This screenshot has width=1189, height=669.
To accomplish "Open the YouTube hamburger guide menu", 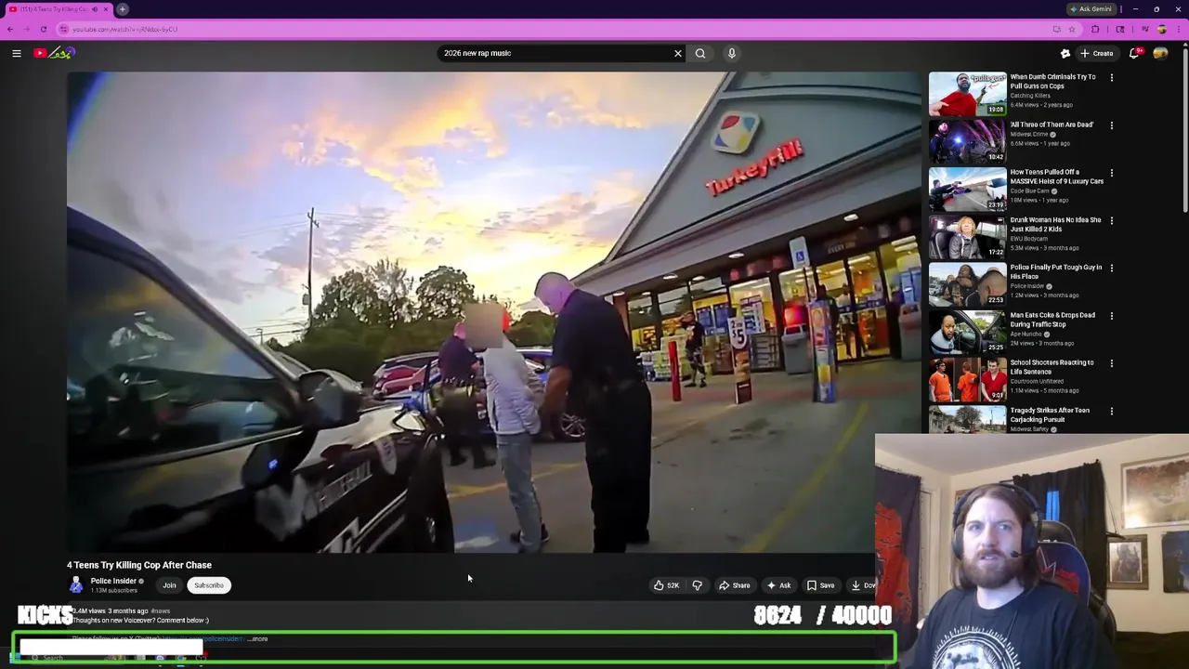I will [16, 53].
